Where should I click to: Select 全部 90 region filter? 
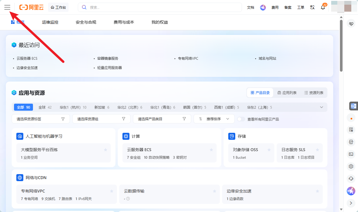23,107
